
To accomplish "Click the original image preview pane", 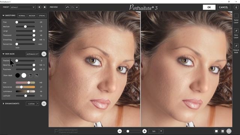I will click(x=94, y=69).
